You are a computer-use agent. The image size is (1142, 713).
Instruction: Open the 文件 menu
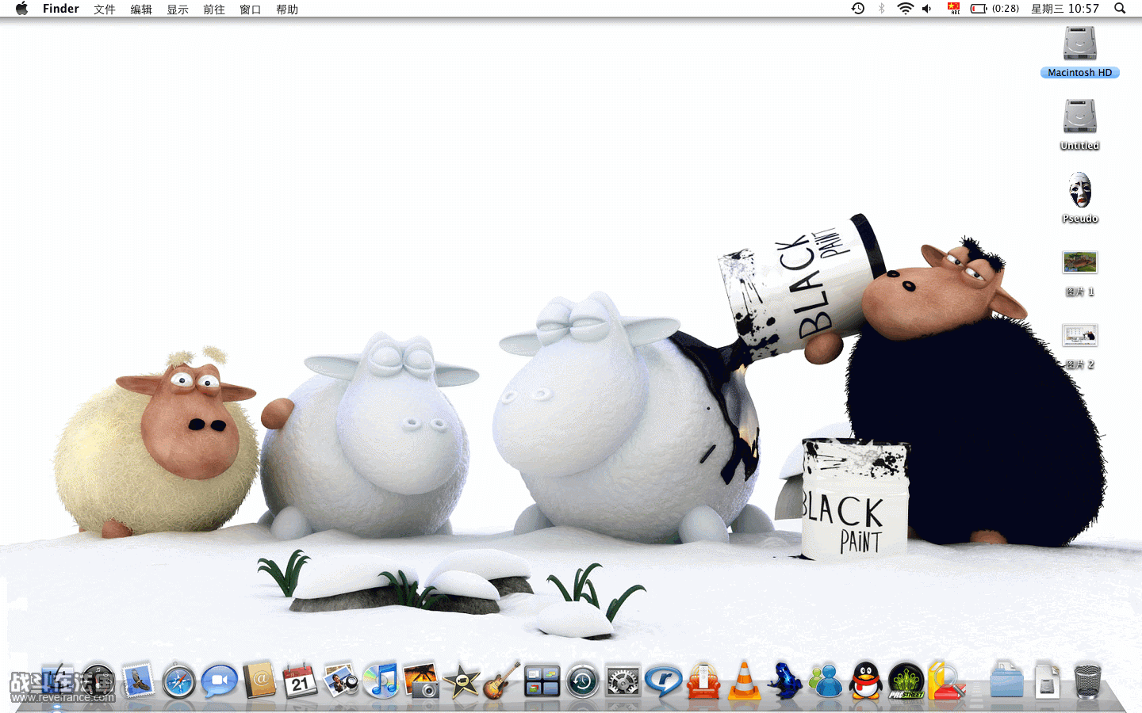[105, 10]
